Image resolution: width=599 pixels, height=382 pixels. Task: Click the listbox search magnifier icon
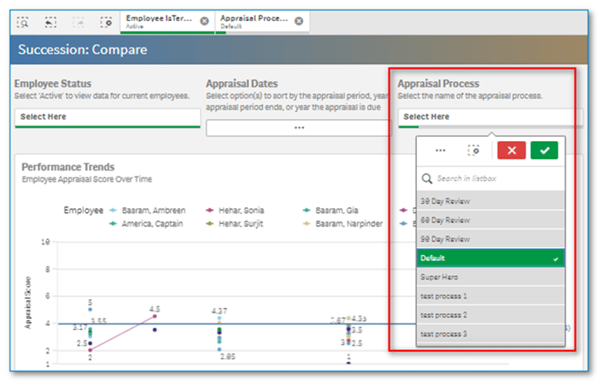click(427, 178)
